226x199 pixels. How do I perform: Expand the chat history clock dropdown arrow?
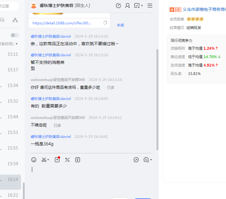151,160
